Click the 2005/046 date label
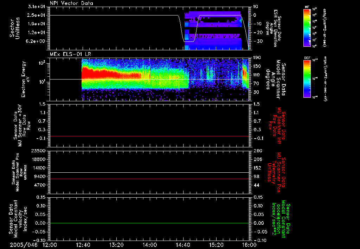This screenshot has width=360, height=249. [x=24, y=245]
